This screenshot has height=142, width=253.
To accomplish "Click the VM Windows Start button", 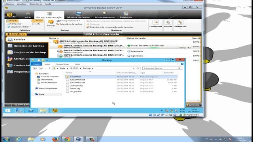I will [x=8, y=110].
